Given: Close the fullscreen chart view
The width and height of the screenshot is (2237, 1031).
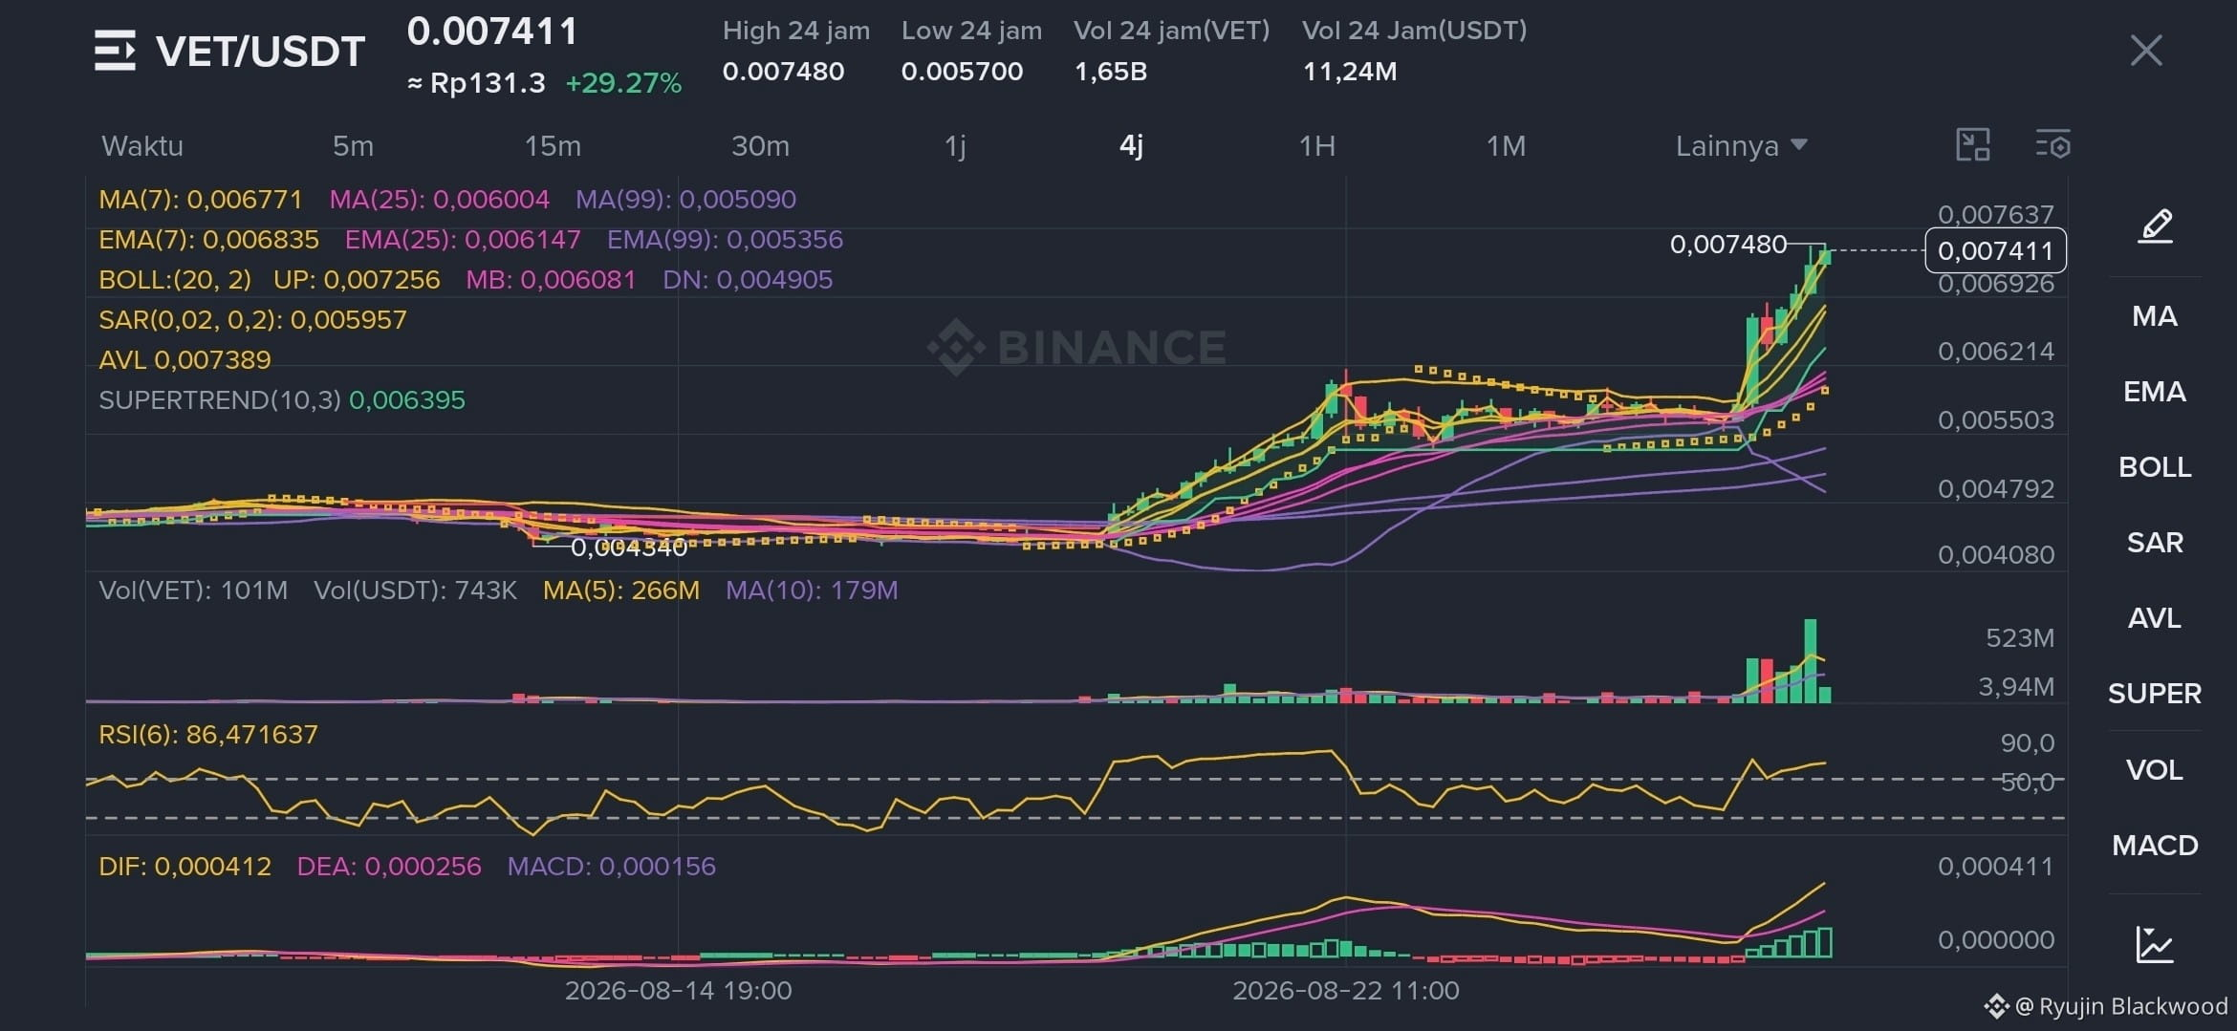Looking at the screenshot, I should 2146,51.
